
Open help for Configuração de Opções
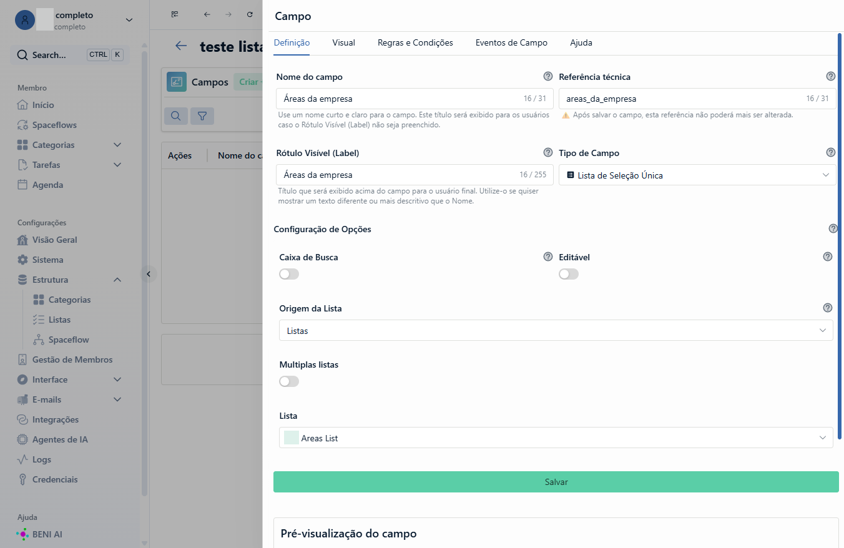click(x=833, y=228)
